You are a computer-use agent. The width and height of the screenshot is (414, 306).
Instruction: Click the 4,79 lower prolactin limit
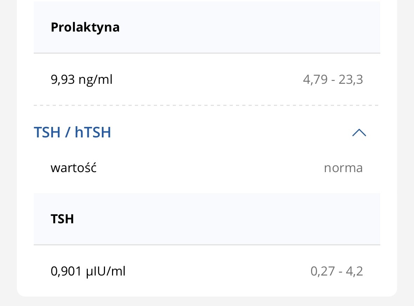point(315,80)
